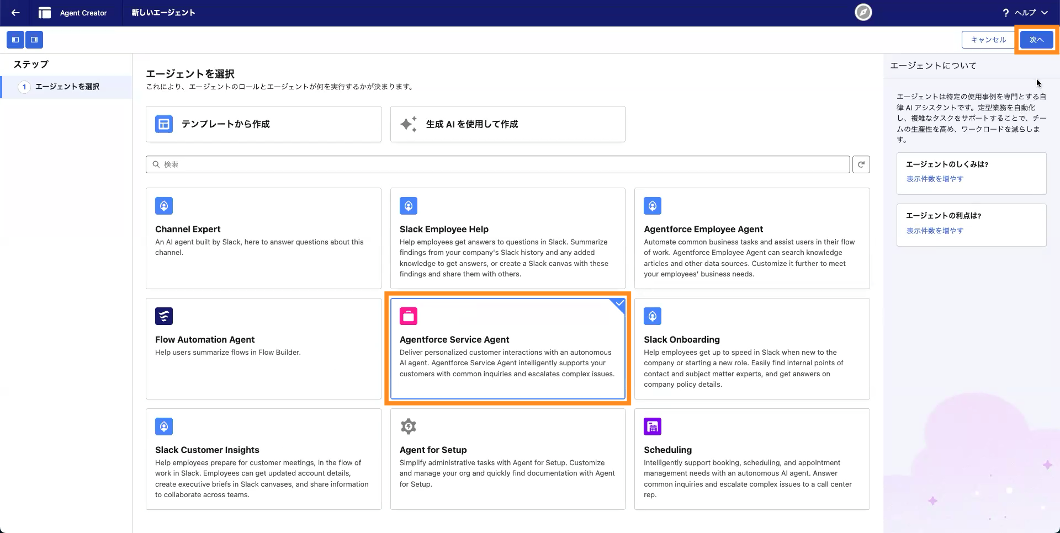
Task: Click the refresh button next to search
Action: click(x=861, y=164)
